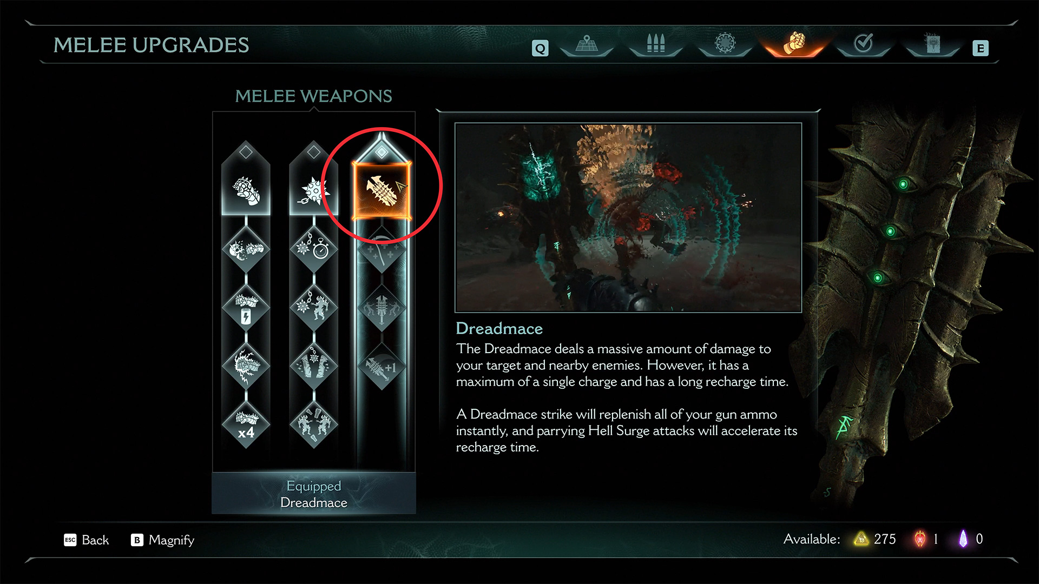Choose the flail stopwatch upgrade node
The height and width of the screenshot is (584, 1039).
point(314,249)
